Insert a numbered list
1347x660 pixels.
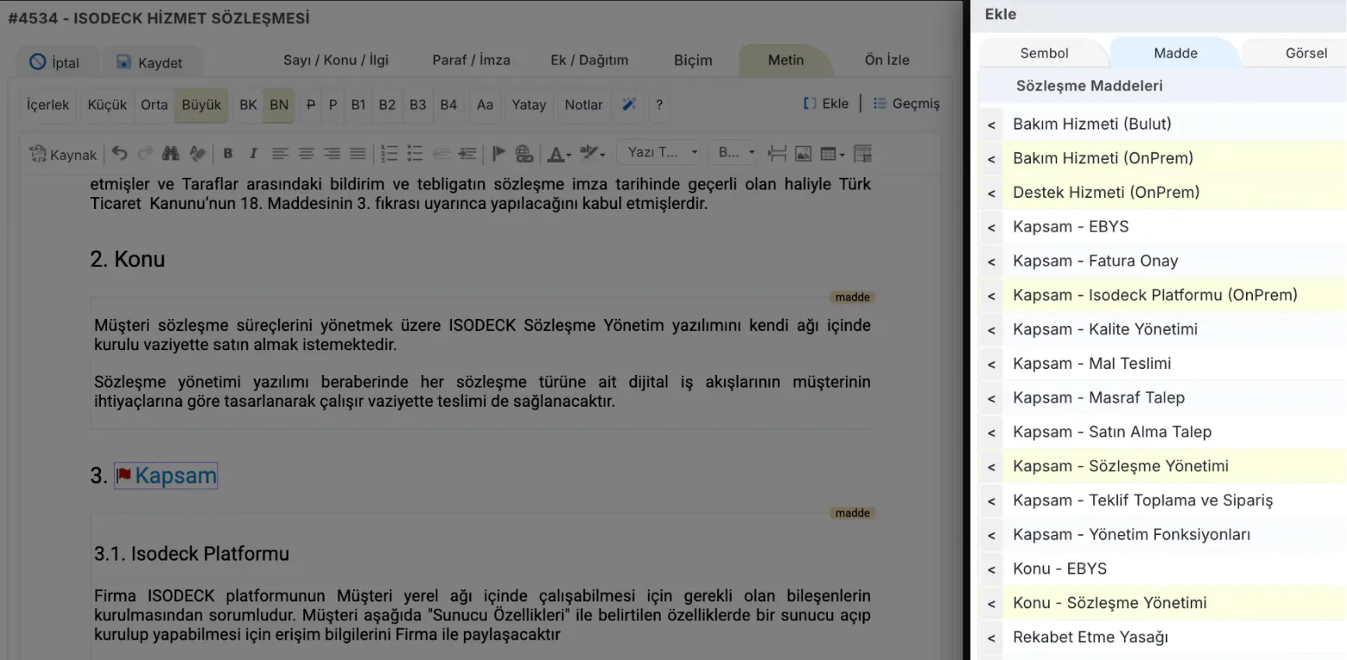[389, 154]
